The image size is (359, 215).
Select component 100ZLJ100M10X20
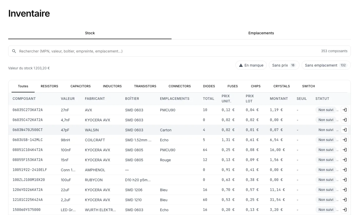(29, 180)
